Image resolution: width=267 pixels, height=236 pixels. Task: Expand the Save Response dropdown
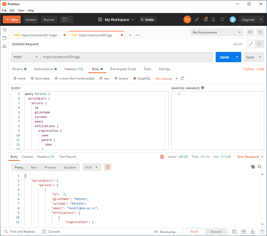point(262,157)
